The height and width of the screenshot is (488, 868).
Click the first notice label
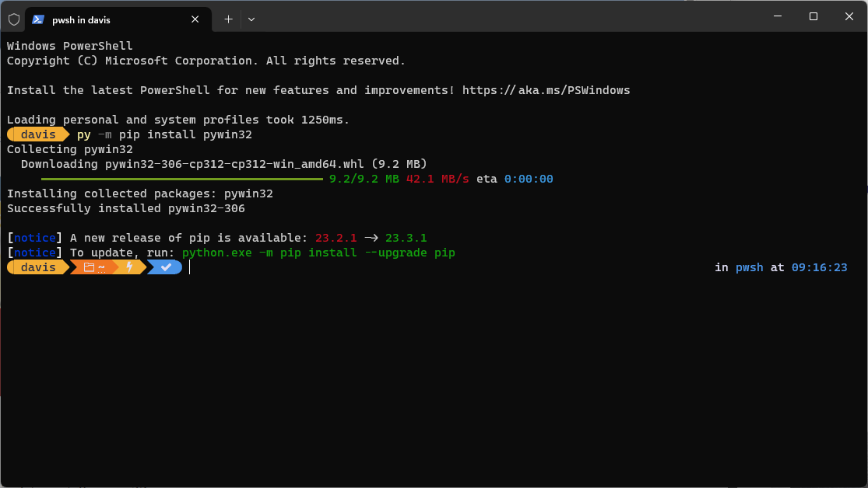coord(34,238)
